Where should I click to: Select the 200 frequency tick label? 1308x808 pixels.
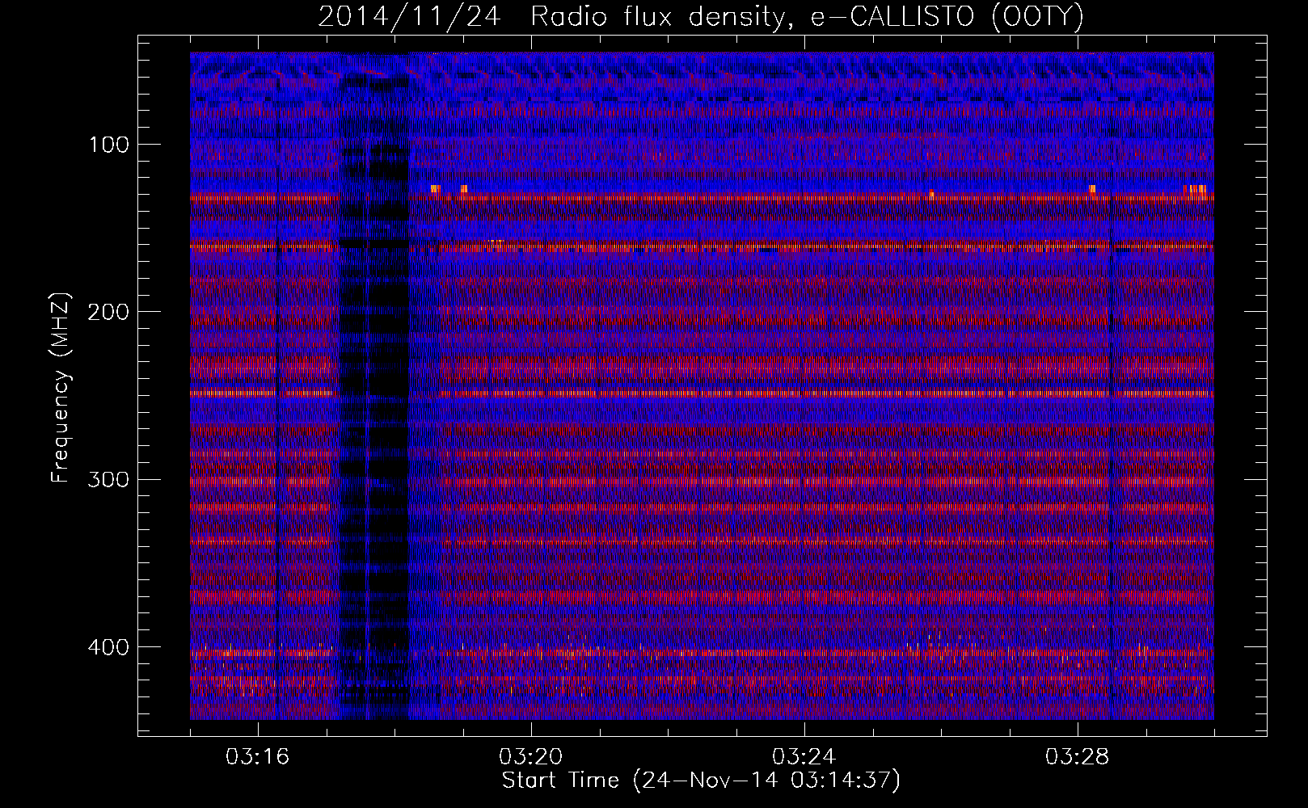click(x=108, y=312)
